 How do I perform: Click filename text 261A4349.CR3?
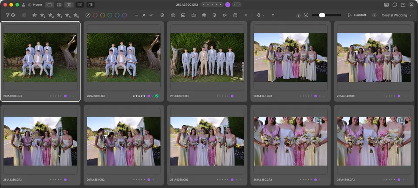(346, 96)
